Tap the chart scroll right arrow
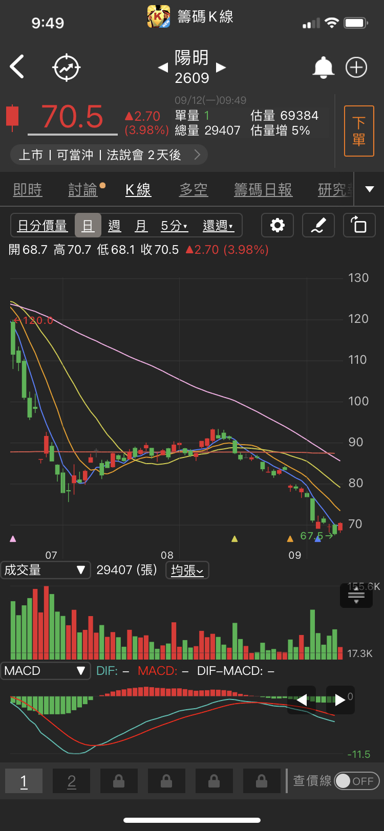The height and width of the screenshot is (831, 384). click(x=340, y=700)
